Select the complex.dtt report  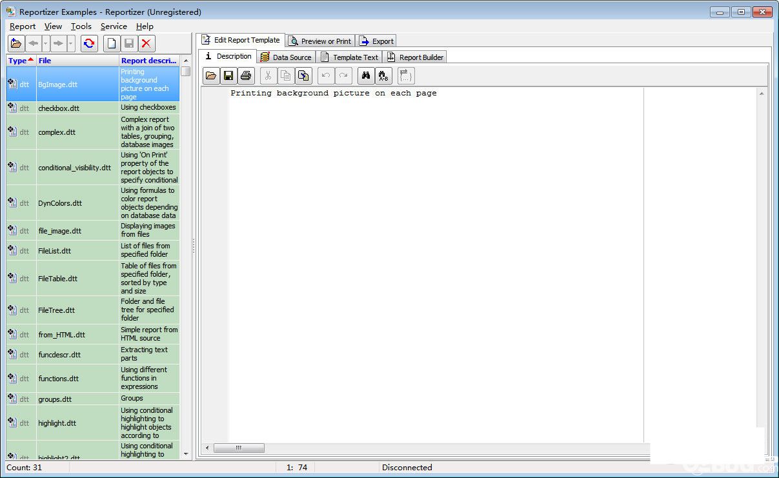point(93,132)
